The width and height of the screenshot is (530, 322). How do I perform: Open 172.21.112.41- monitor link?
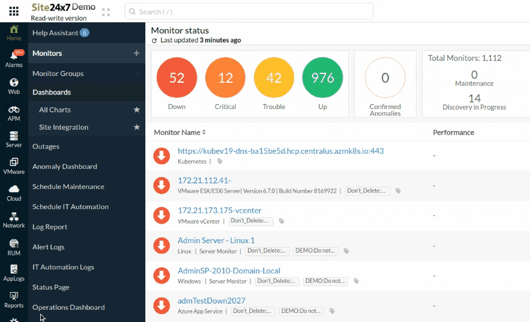pyautogui.click(x=204, y=181)
